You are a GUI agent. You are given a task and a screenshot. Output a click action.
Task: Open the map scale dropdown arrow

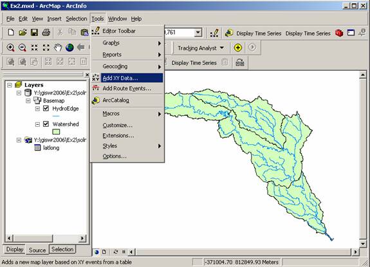198,32
